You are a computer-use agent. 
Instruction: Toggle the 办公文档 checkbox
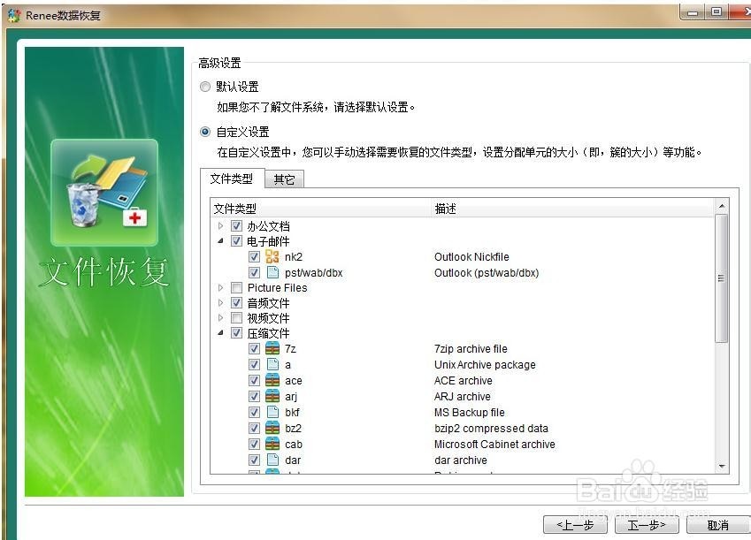click(236, 225)
